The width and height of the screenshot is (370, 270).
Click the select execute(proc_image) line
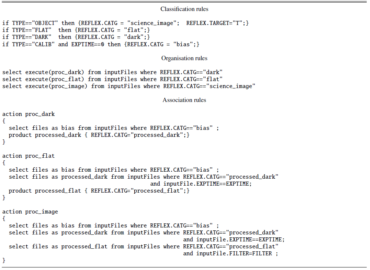[x=129, y=86]
